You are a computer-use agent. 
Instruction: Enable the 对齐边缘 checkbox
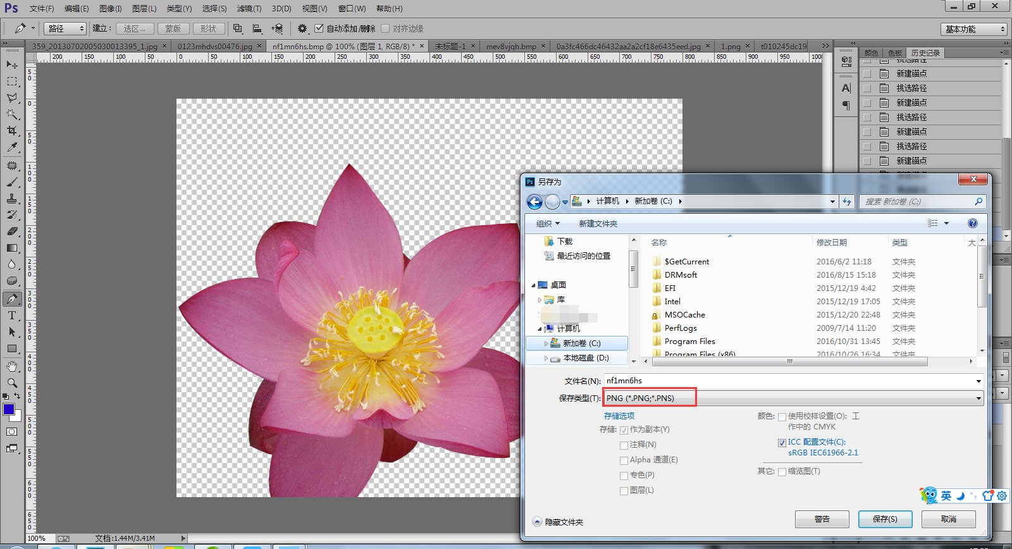click(x=385, y=28)
